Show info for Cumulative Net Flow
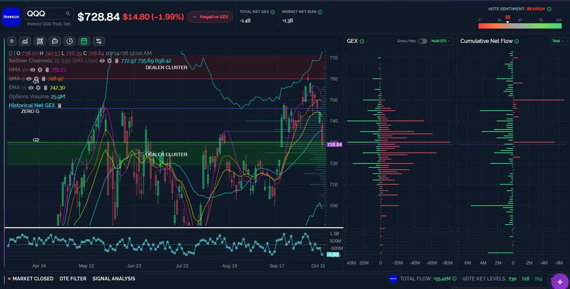The width and height of the screenshot is (570, 289). click(x=517, y=42)
